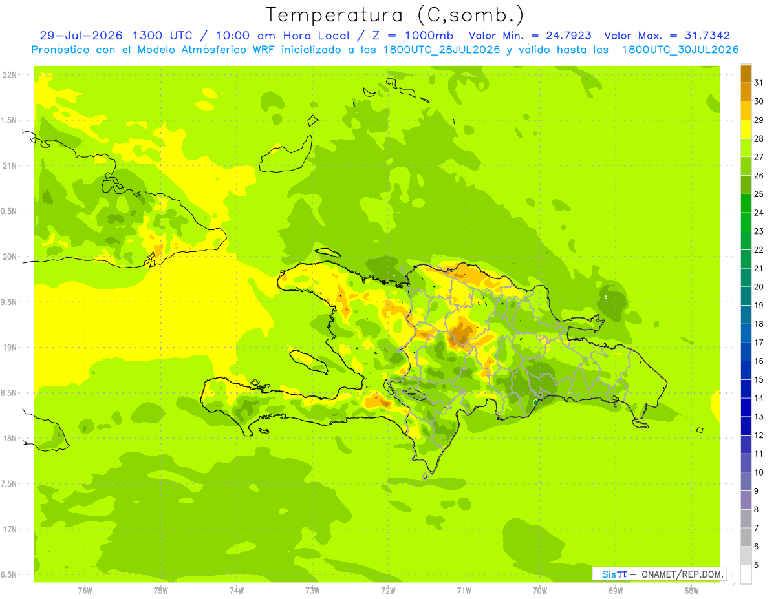Screen dimensions: 776x599
Task: Select the '29-Jul-2026' date text
Action: tap(82, 36)
